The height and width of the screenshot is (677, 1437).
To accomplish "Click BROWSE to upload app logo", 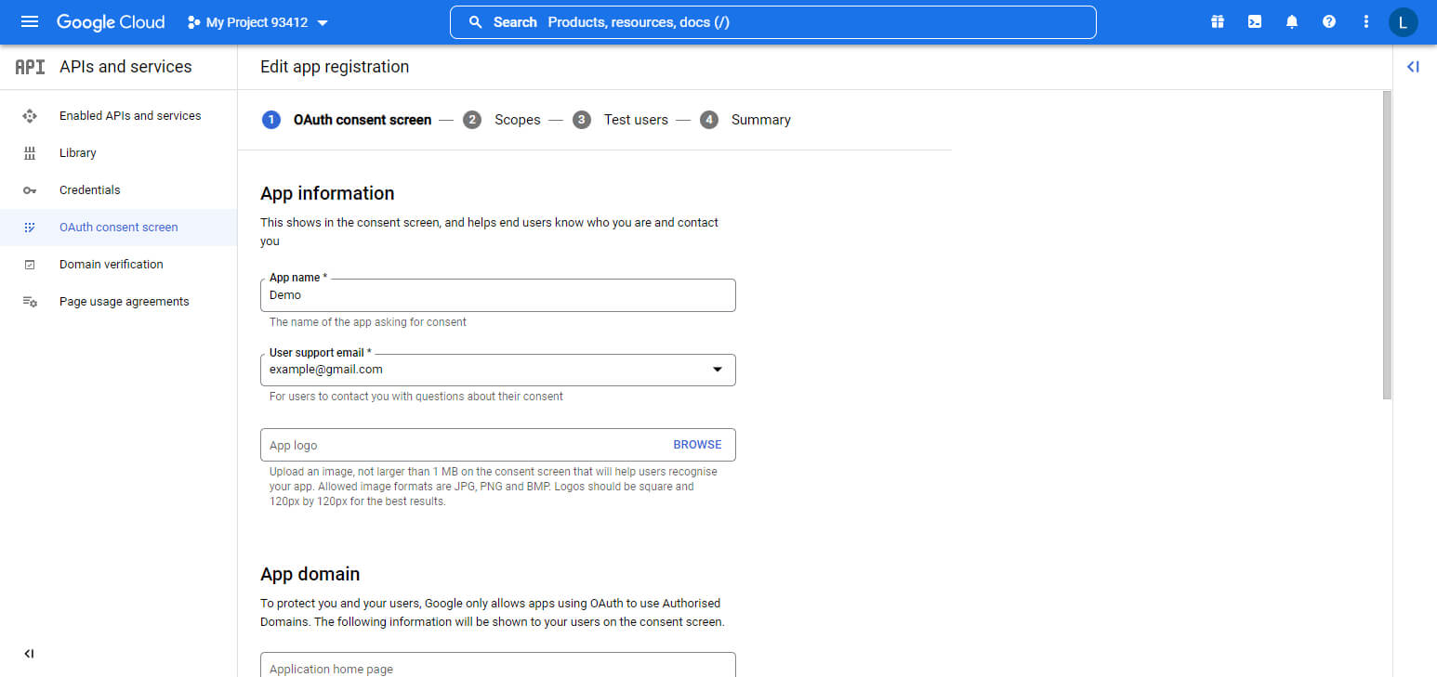I will tap(697, 445).
